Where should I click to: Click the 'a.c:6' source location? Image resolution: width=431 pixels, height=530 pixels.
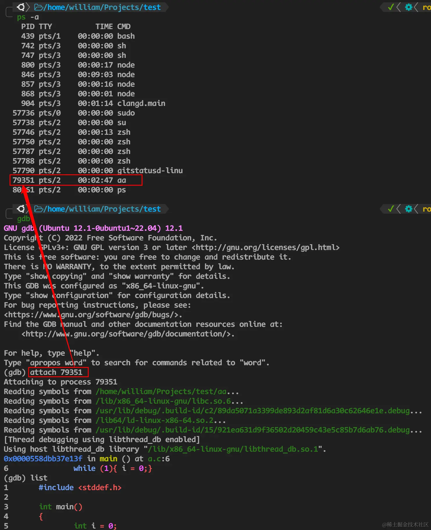coord(159,459)
